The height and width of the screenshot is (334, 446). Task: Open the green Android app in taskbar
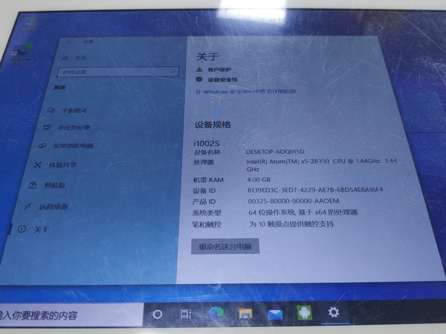[x=304, y=313]
